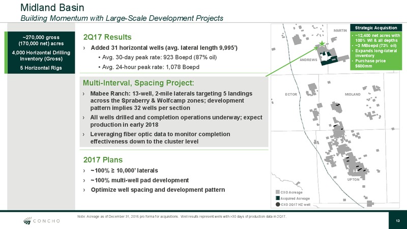Click the '5 Horizontal Rigs' text
This screenshot has width=407, height=229.
coord(41,68)
